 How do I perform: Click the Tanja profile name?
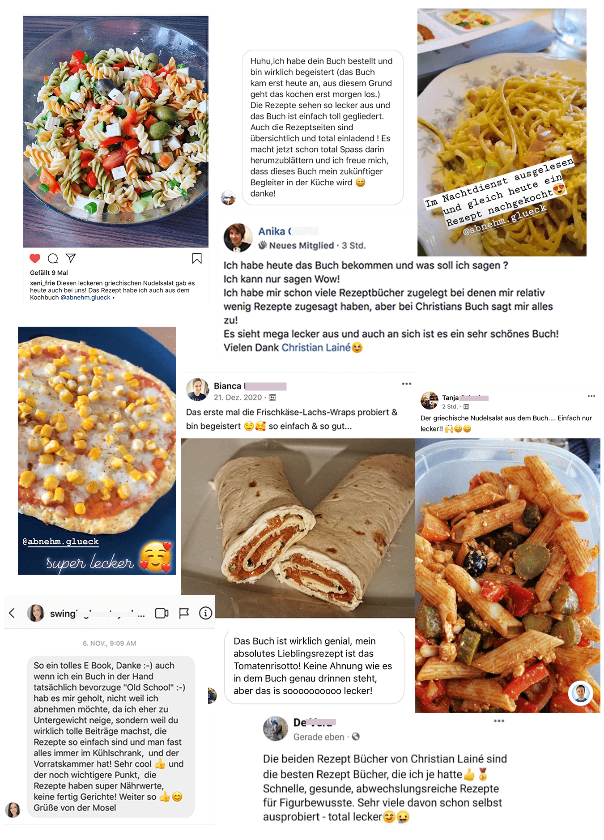coord(450,397)
